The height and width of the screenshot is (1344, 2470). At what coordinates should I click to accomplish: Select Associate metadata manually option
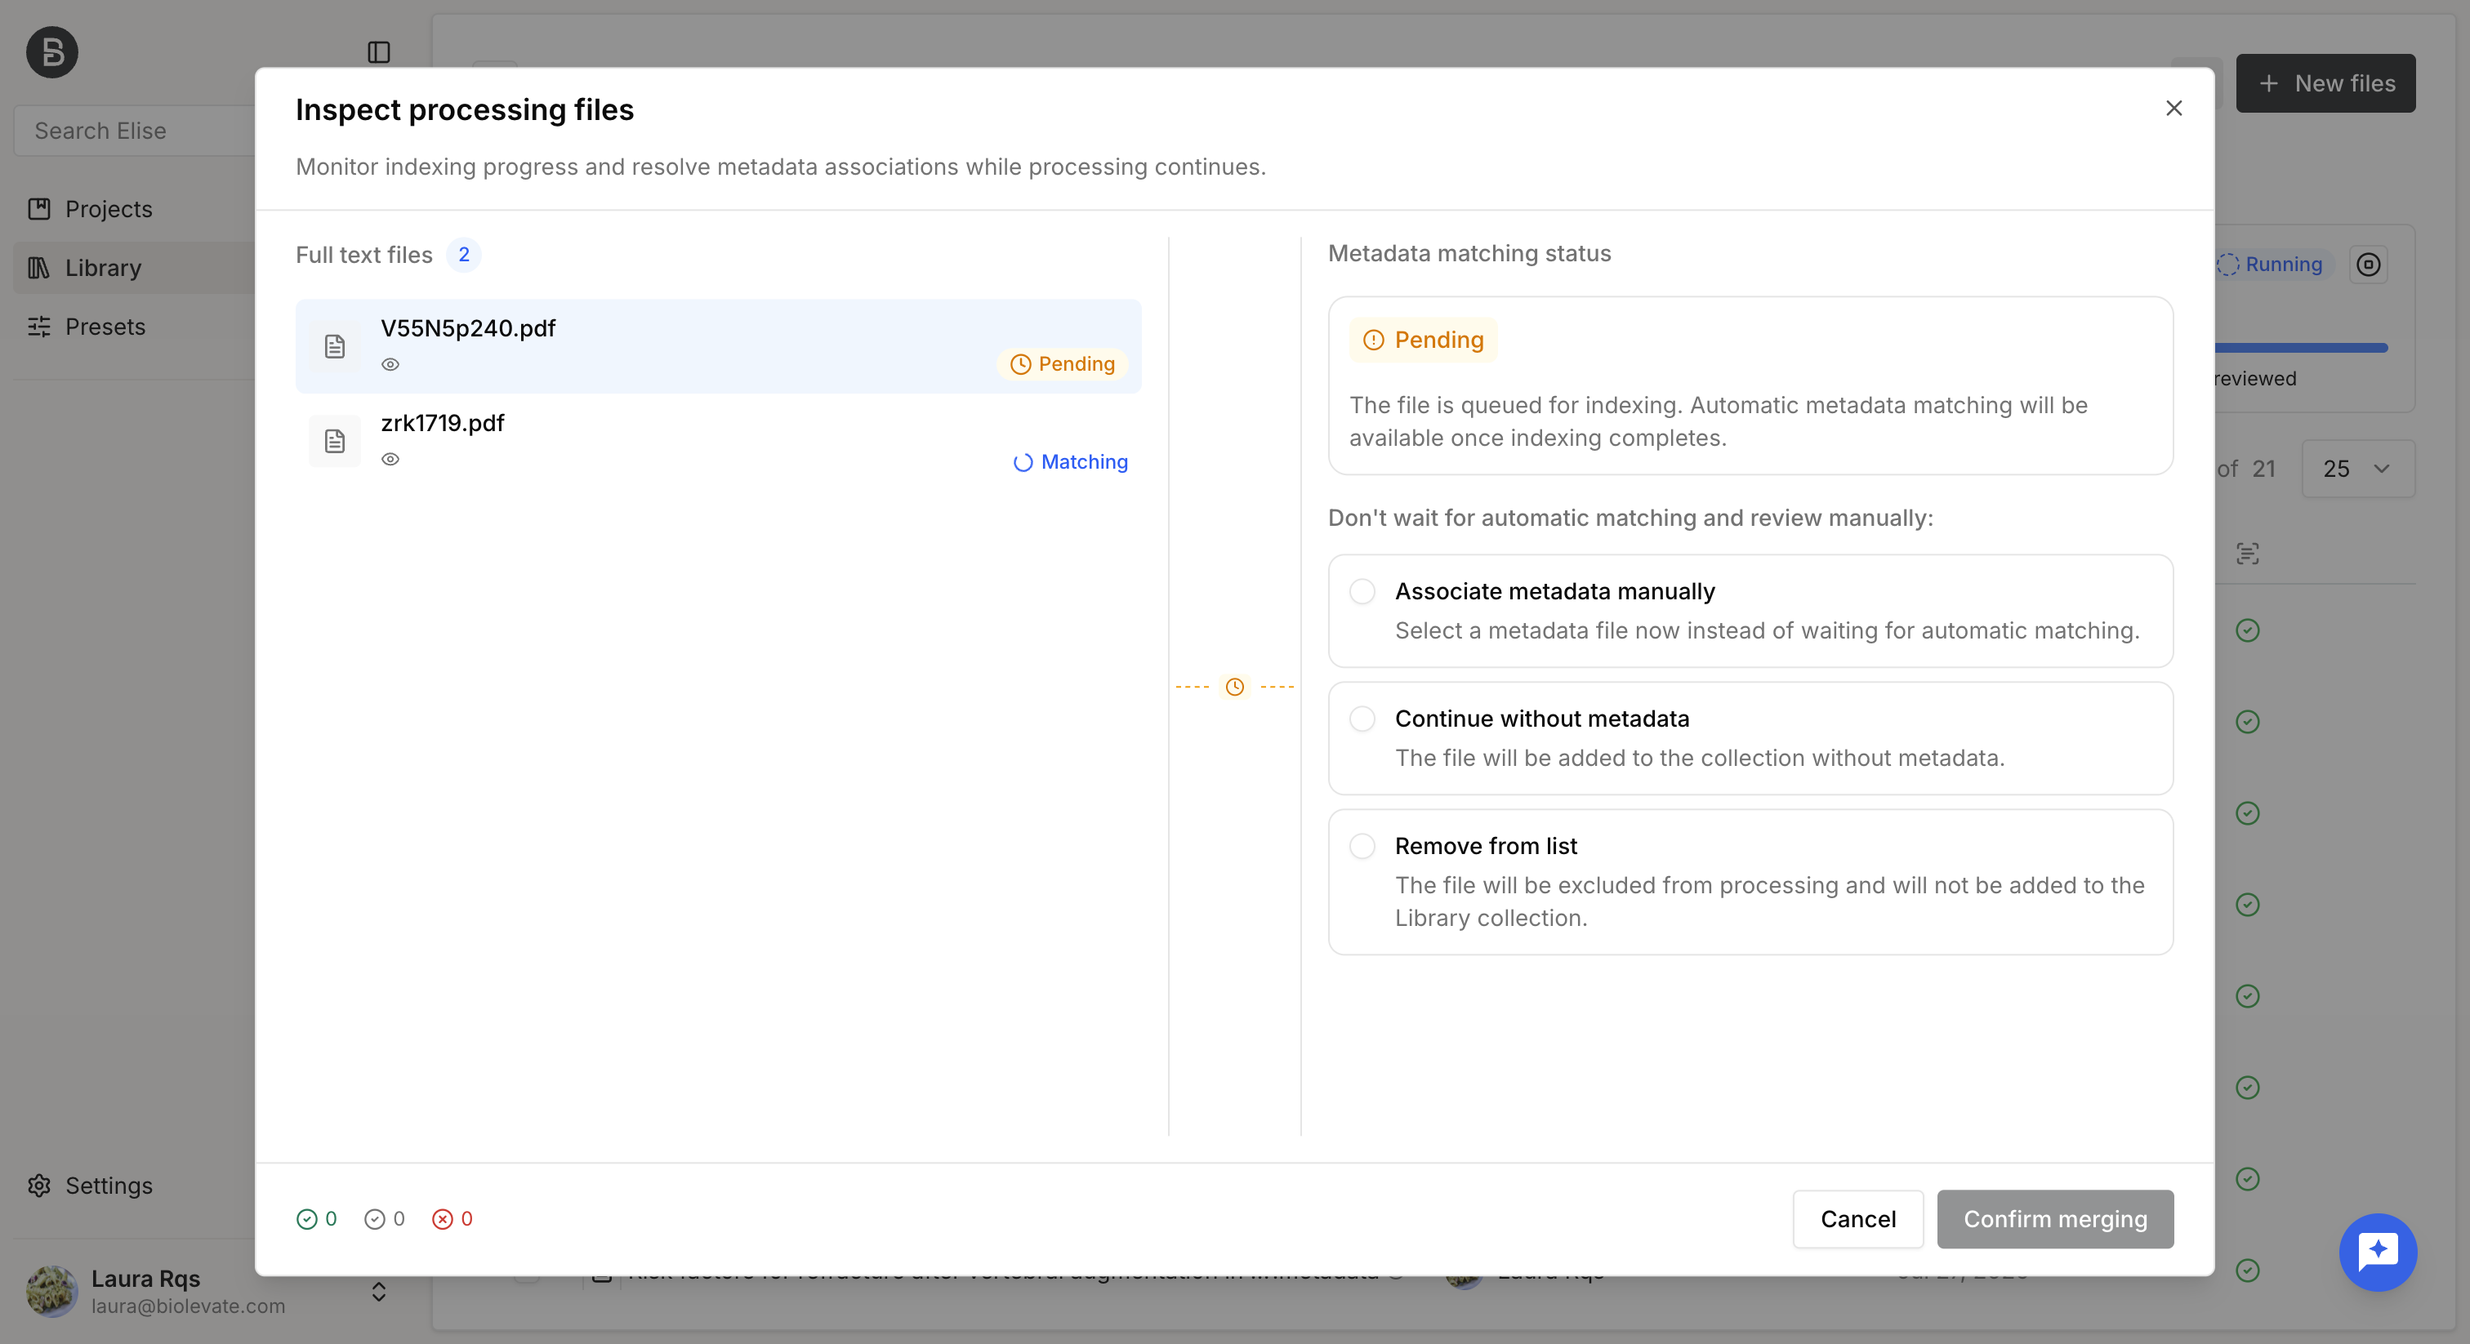coord(1751,611)
